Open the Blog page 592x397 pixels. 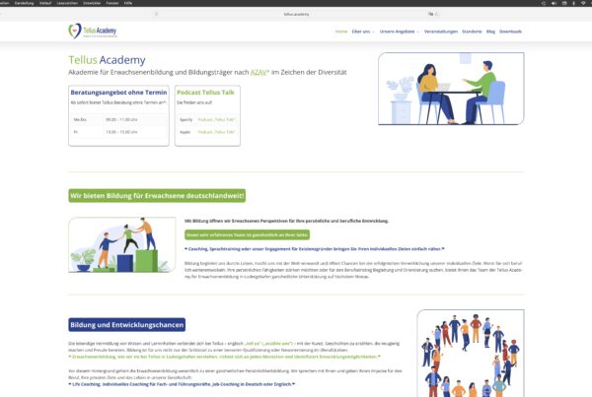[490, 32]
